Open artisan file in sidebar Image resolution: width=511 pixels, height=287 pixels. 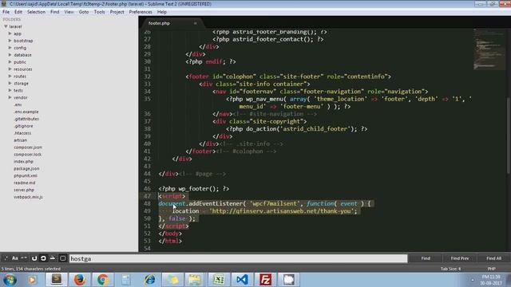coord(21,140)
